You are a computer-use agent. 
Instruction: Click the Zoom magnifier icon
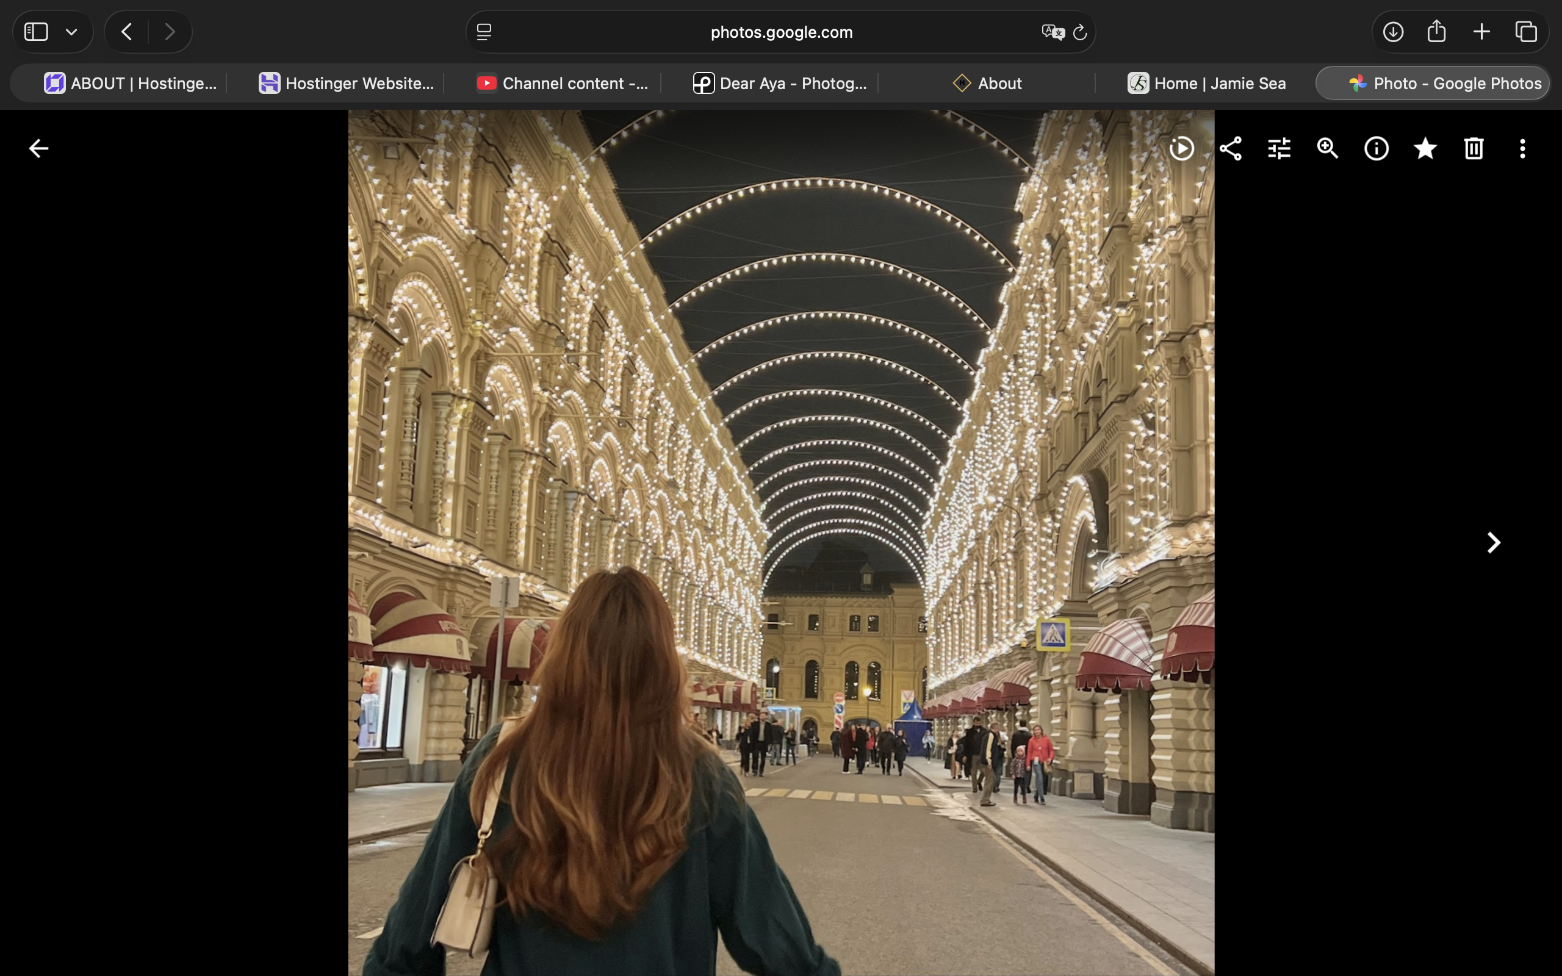(x=1328, y=149)
